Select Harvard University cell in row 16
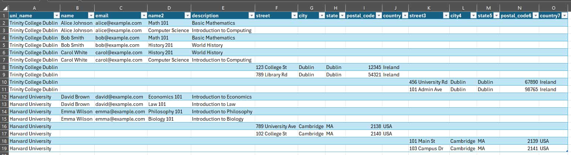Screen dimensions: 571x155 [34, 126]
